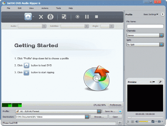Start ripping with the record icon
167x126 pixels.
77,17
